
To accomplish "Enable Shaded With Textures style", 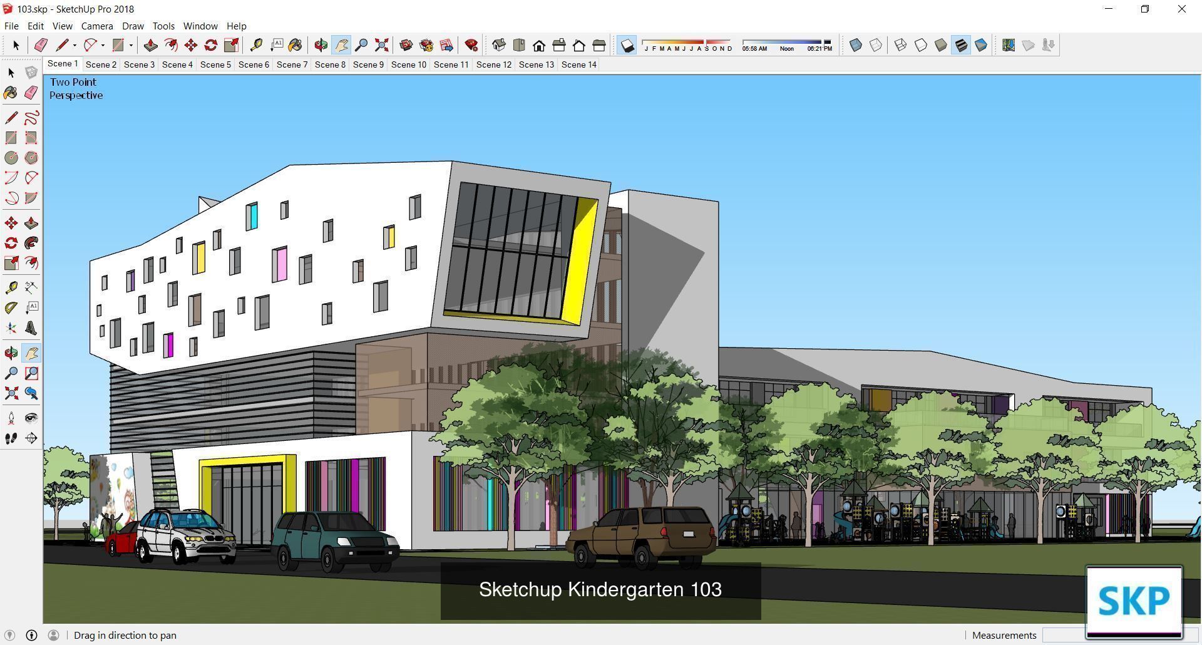I will (x=961, y=45).
